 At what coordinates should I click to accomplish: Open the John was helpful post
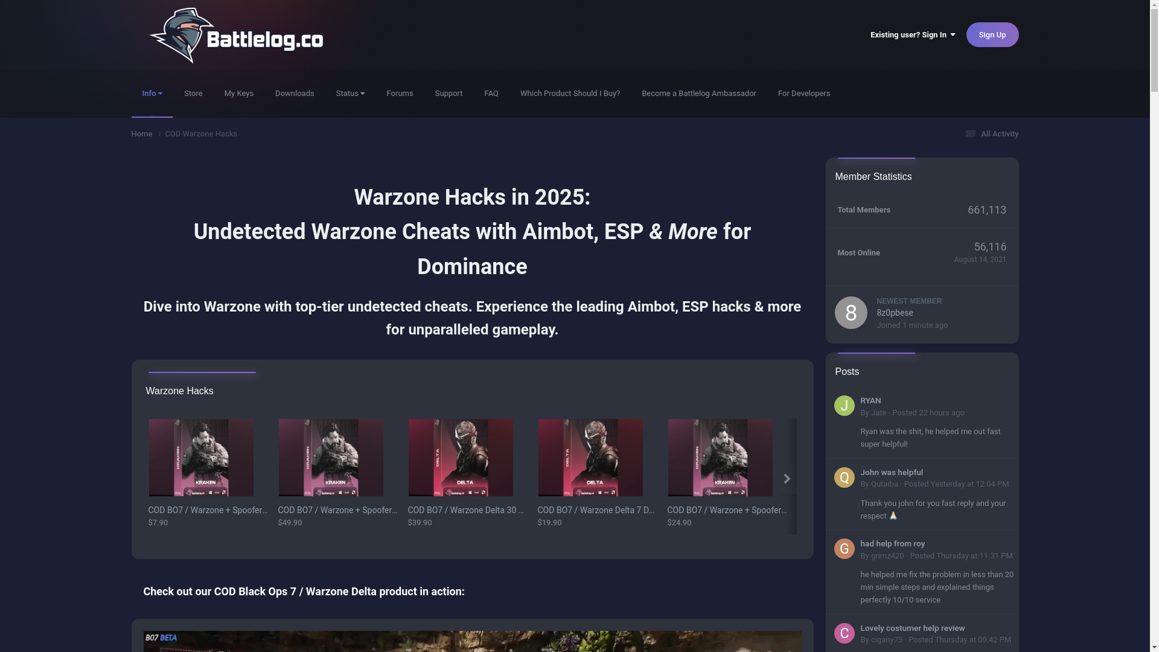[x=892, y=473]
